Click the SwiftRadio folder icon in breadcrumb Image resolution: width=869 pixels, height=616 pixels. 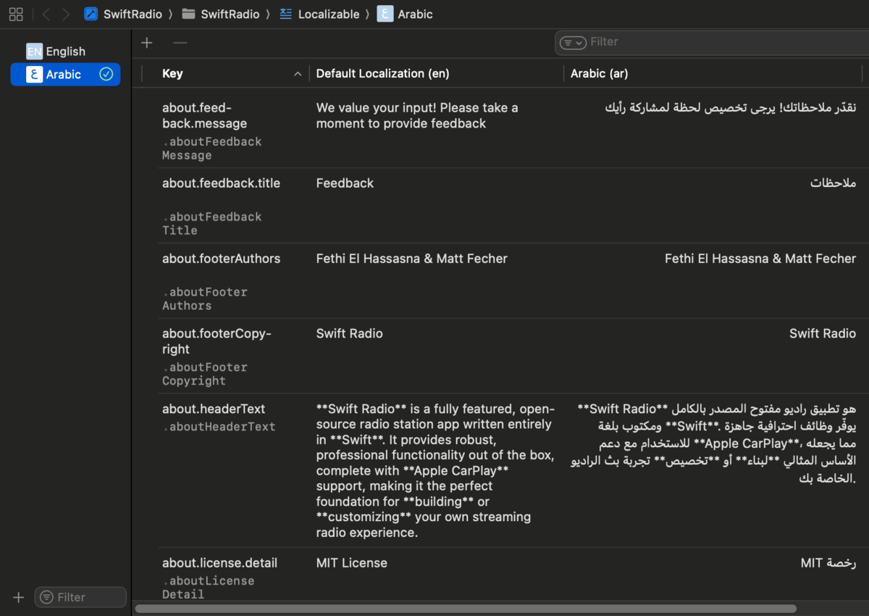pos(189,14)
